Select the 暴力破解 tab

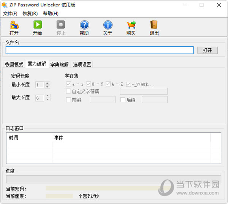(x=37, y=64)
